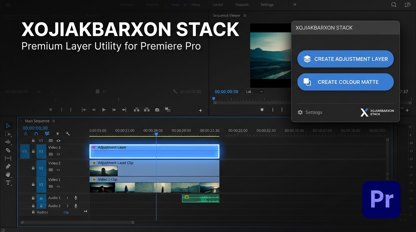Mark In point in the source monitor
The height and width of the screenshot is (232, 416).
coord(61,110)
